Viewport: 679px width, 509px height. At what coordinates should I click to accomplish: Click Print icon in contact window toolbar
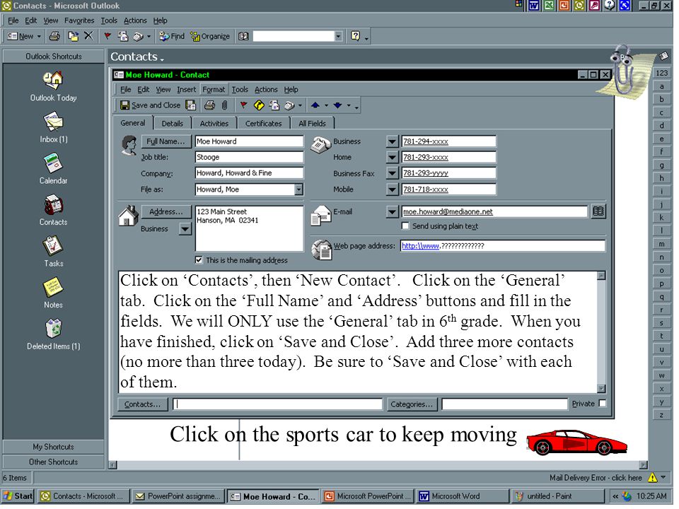tap(210, 105)
